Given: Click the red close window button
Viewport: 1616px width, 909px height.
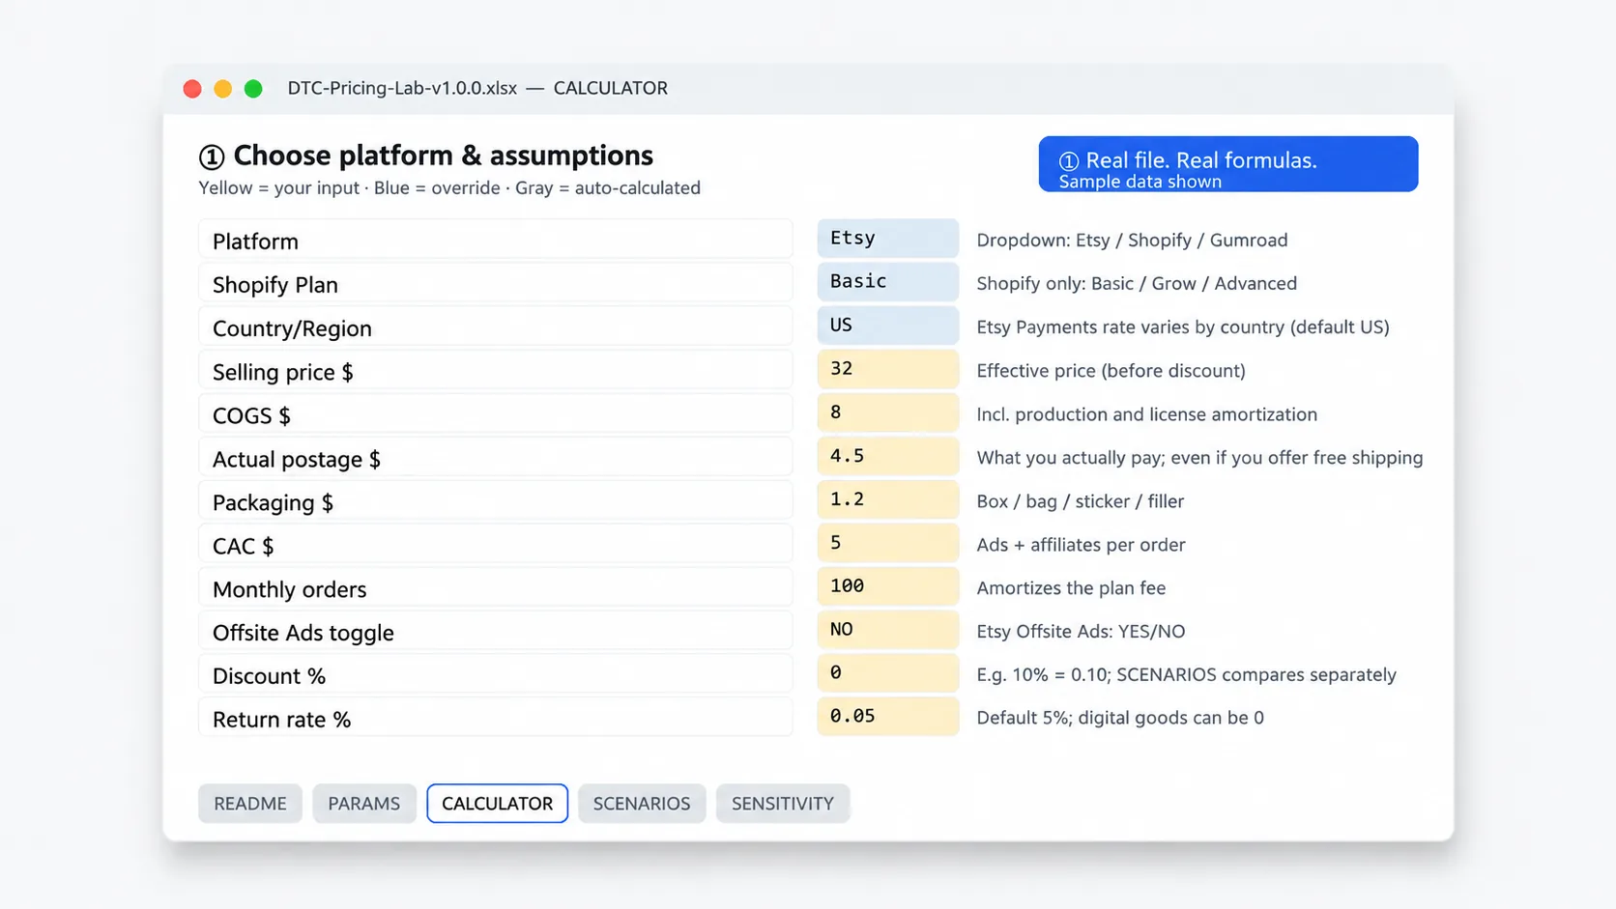Looking at the screenshot, I should coord(192,89).
